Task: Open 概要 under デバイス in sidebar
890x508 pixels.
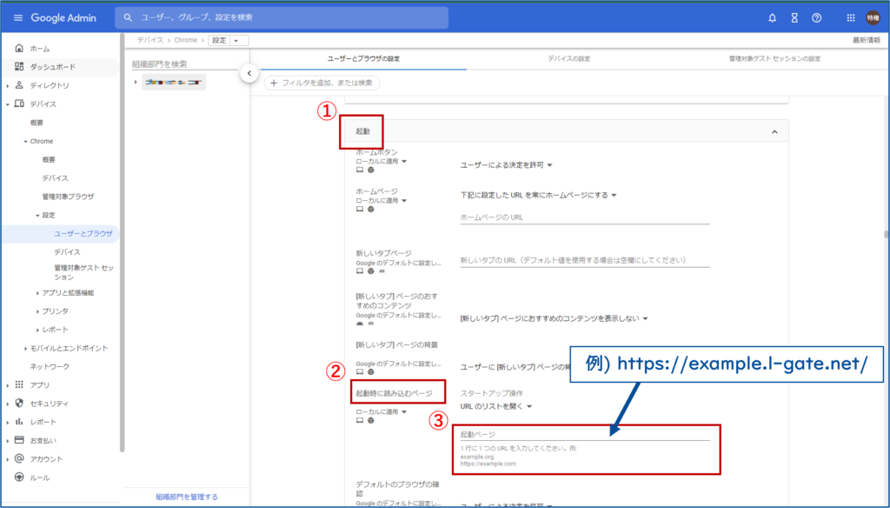Action: 37,123
